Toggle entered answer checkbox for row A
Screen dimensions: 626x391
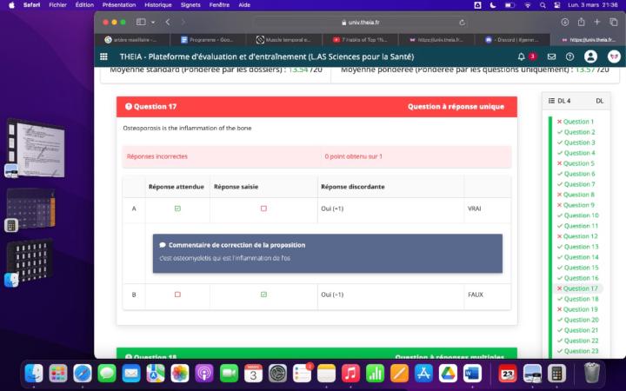point(263,209)
